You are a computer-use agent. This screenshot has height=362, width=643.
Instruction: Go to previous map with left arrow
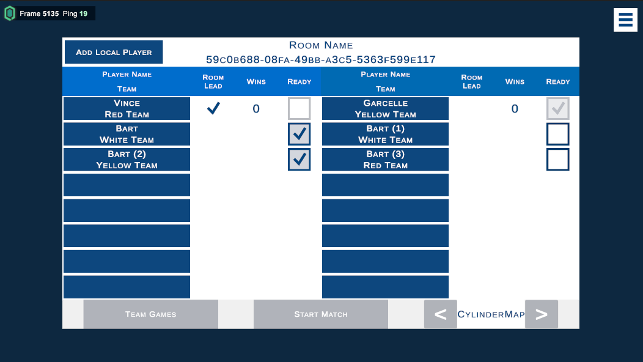[x=440, y=314]
